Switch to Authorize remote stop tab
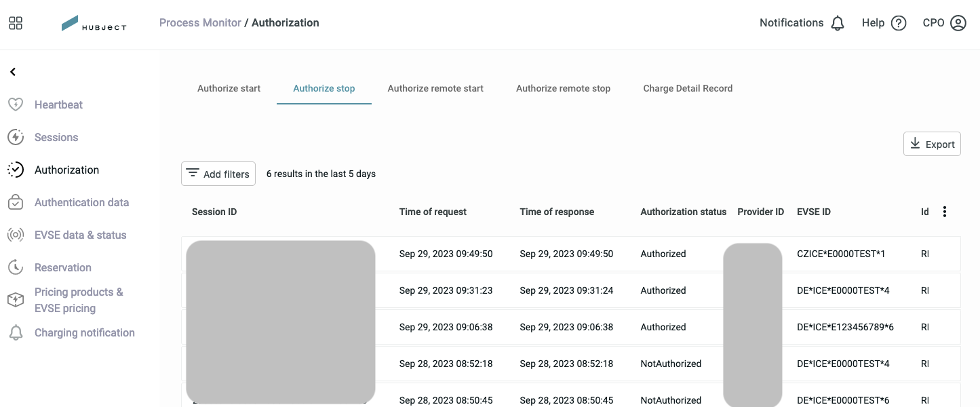Viewport: 980px width, 407px height. tap(563, 88)
